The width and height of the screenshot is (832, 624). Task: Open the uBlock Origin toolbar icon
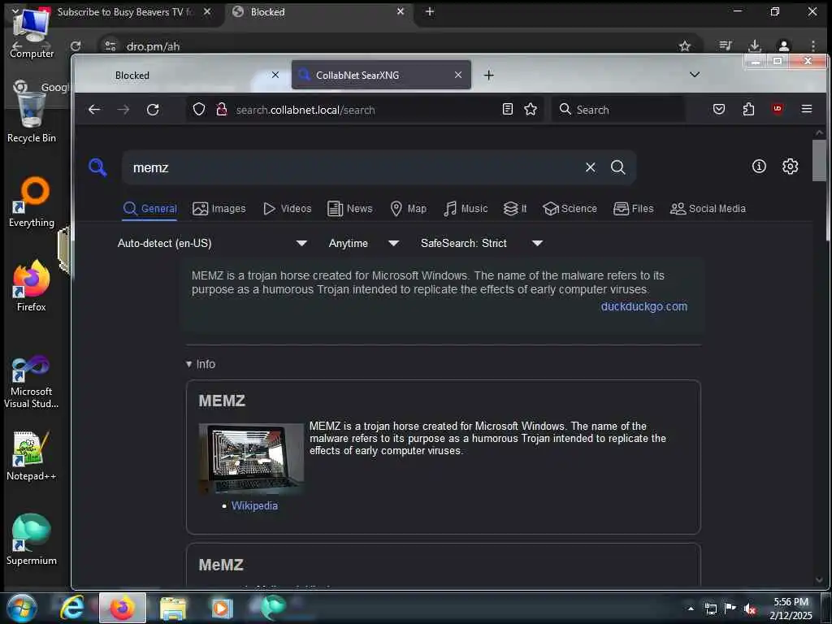778,109
